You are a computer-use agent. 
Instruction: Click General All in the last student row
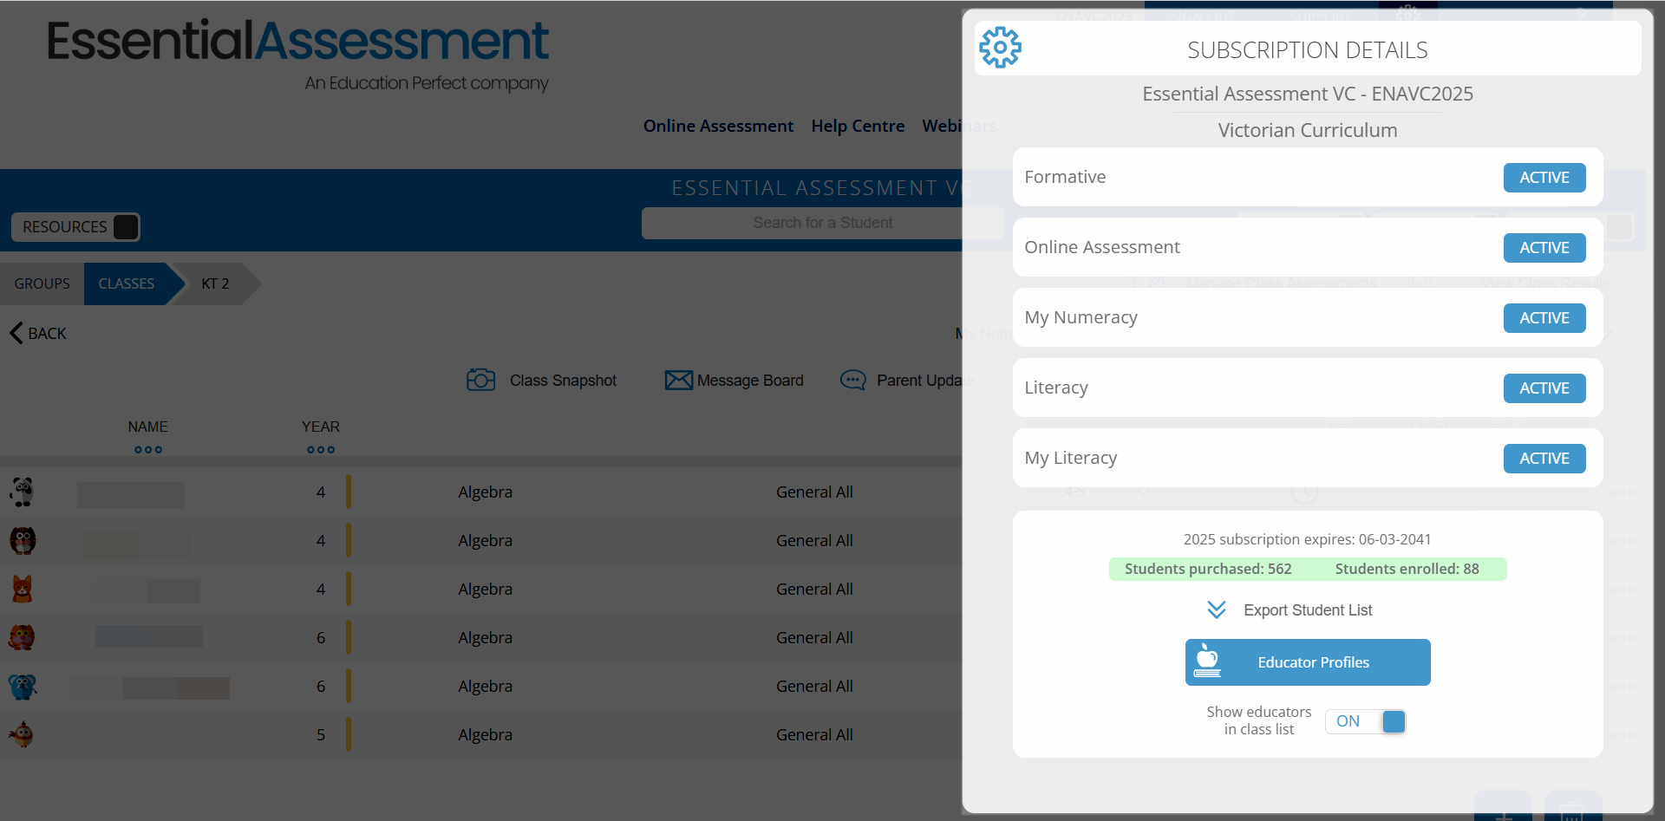pyautogui.click(x=814, y=734)
